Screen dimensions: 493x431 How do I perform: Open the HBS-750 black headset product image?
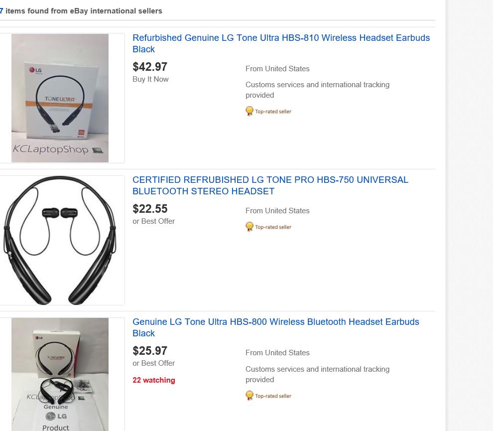60,240
